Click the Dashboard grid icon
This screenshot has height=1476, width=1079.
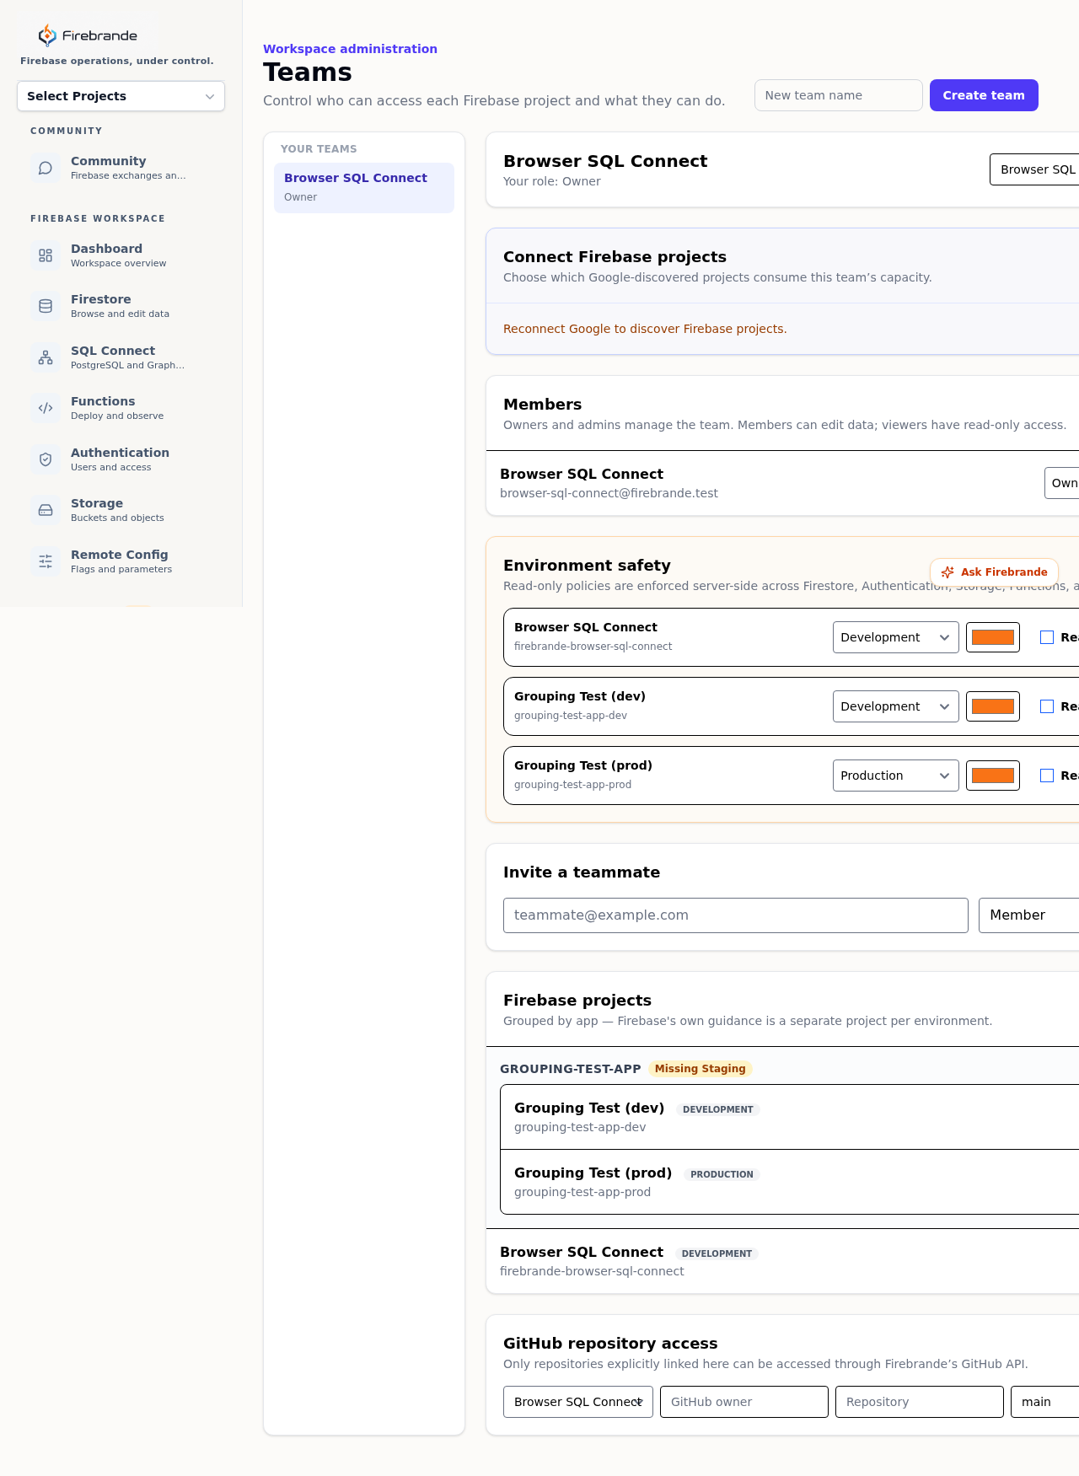[x=46, y=255]
